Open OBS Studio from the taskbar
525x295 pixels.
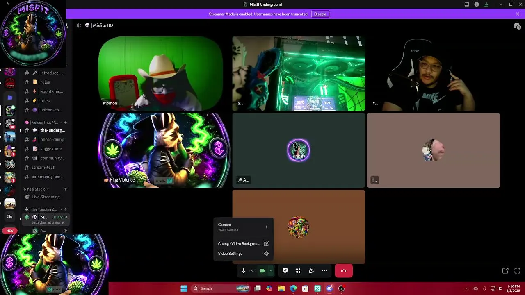pyautogui.click(x=341, y=288)
